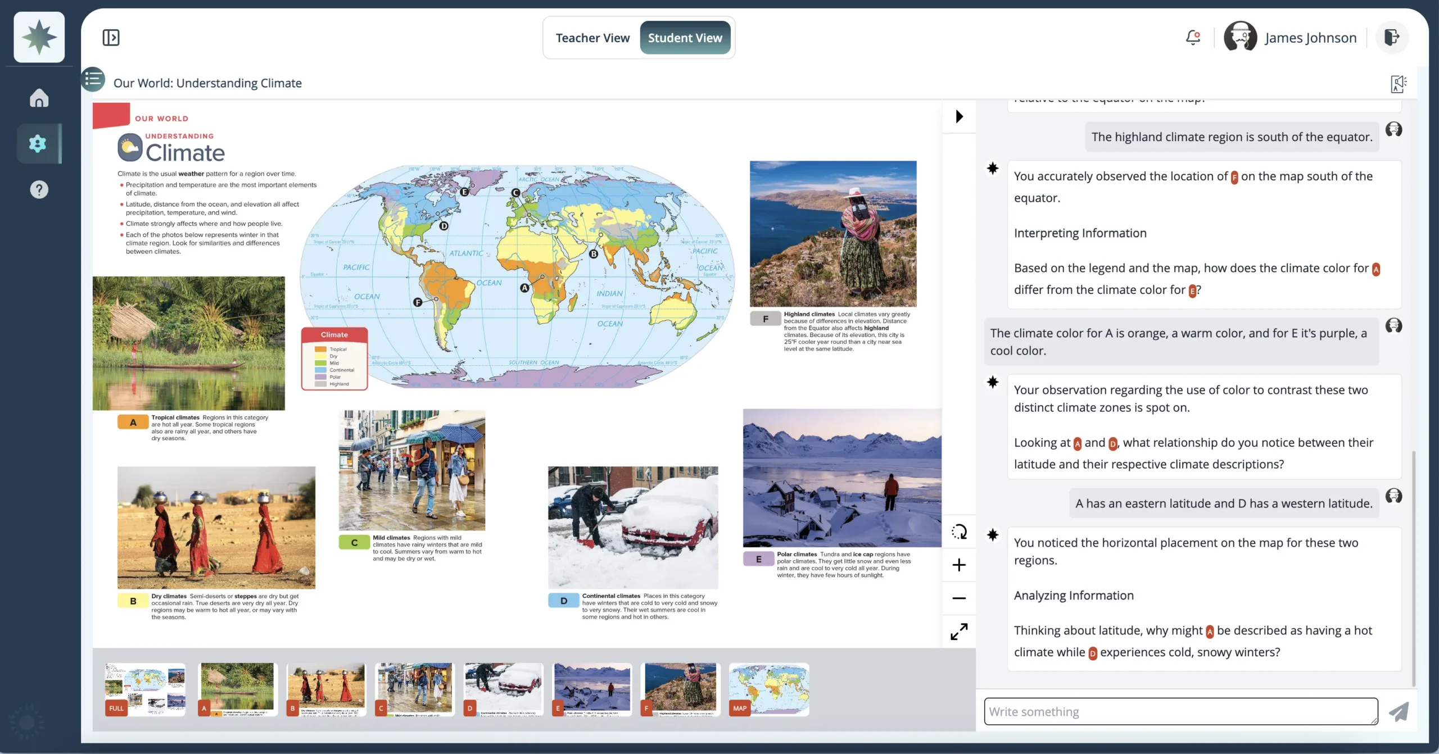Click the "Analyzing Information" heading in chat
The width and height of the screenshot is (1439, 754).
tap(1074, 596)
